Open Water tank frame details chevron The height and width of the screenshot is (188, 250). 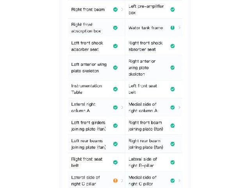pyautogui.click(x=180, y=28)
